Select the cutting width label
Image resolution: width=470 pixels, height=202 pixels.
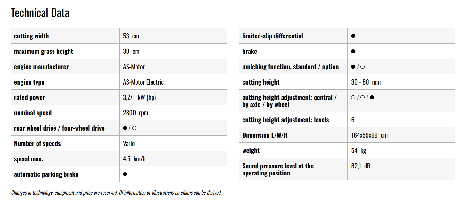tap(31, 36)
